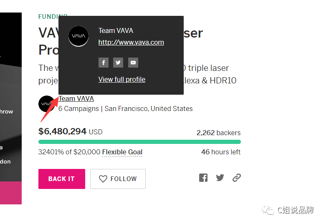Click the underlined Team VAVA link below the popup
The image size is (324, 224).
tap(76, 99)
